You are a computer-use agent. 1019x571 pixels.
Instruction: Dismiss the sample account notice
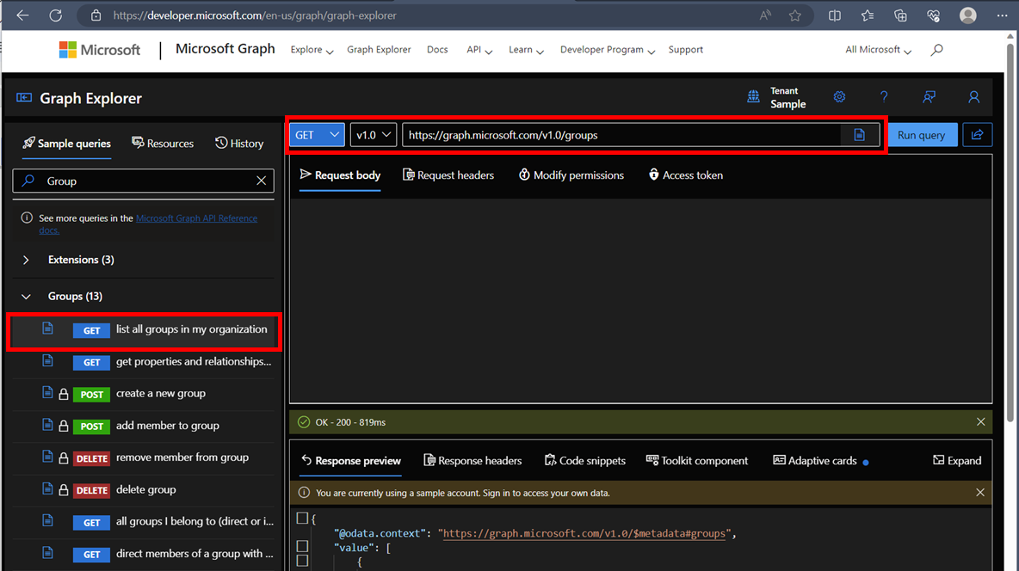980,493
